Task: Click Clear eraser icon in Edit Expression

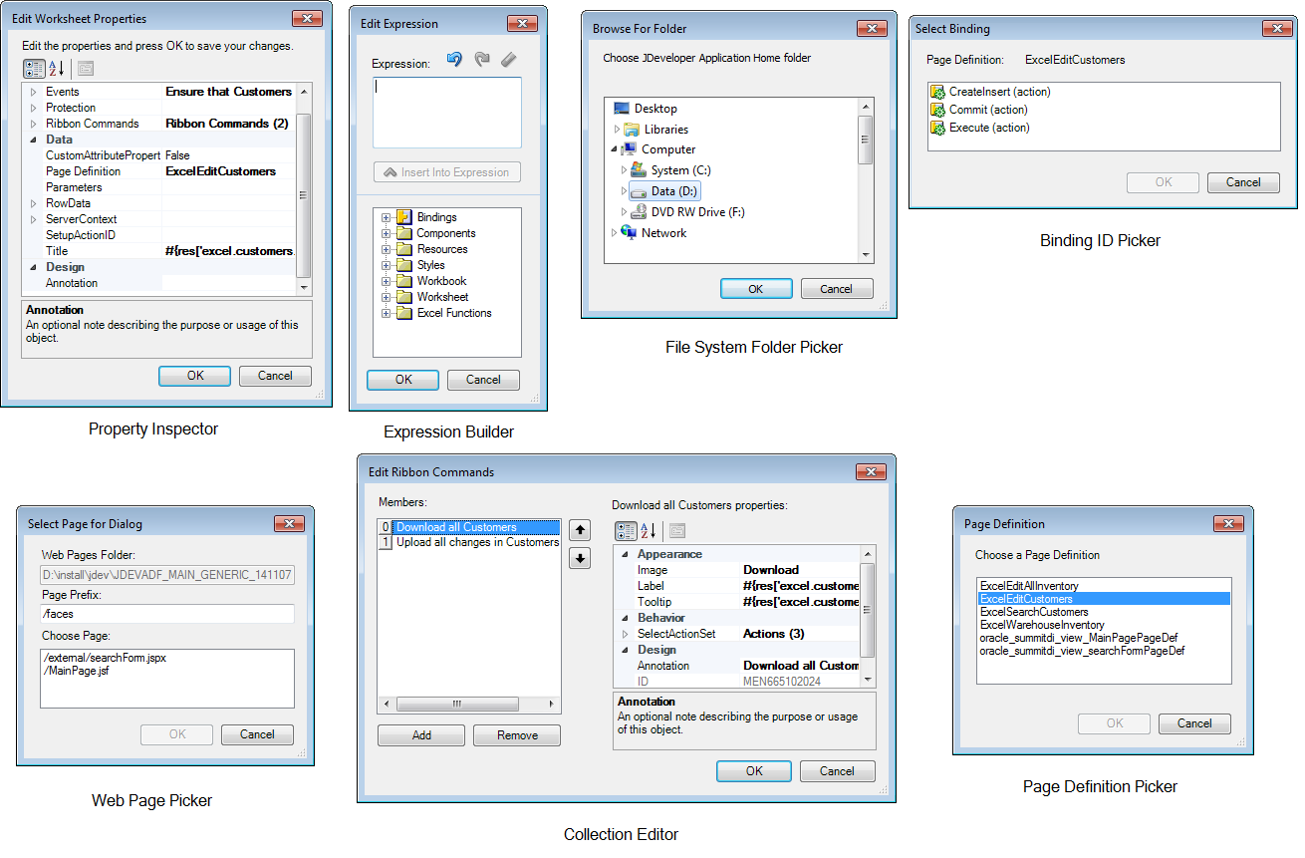Action: pos(509,61)
